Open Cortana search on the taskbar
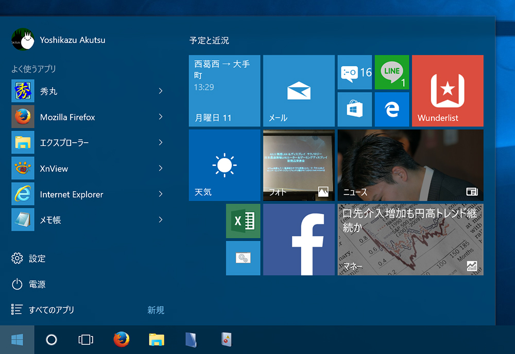The height and width of the screenshot is (354, 515). pos(51,340)
